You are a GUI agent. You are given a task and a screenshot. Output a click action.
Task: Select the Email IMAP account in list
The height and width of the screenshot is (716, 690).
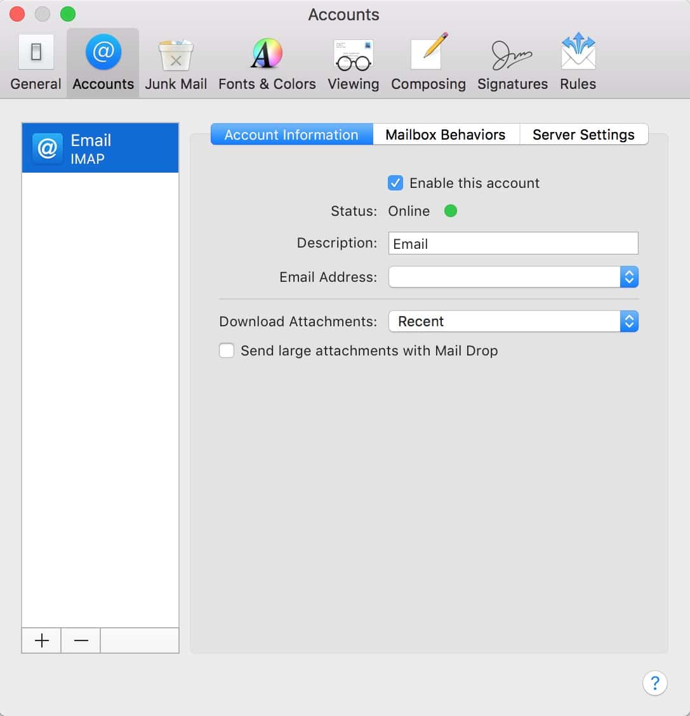click(100, 149)
